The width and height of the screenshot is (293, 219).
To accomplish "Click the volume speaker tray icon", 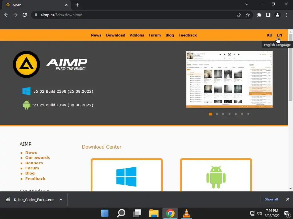I will (259, 213).
